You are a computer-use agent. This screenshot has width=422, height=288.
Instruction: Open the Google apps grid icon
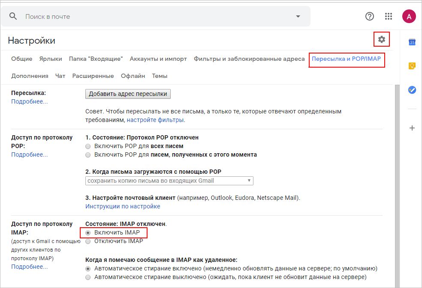point(389,16)
